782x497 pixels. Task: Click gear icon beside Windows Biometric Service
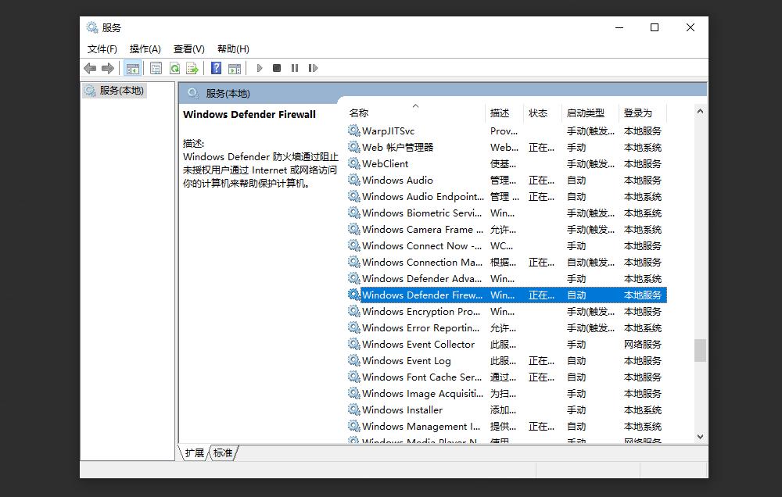353,213
